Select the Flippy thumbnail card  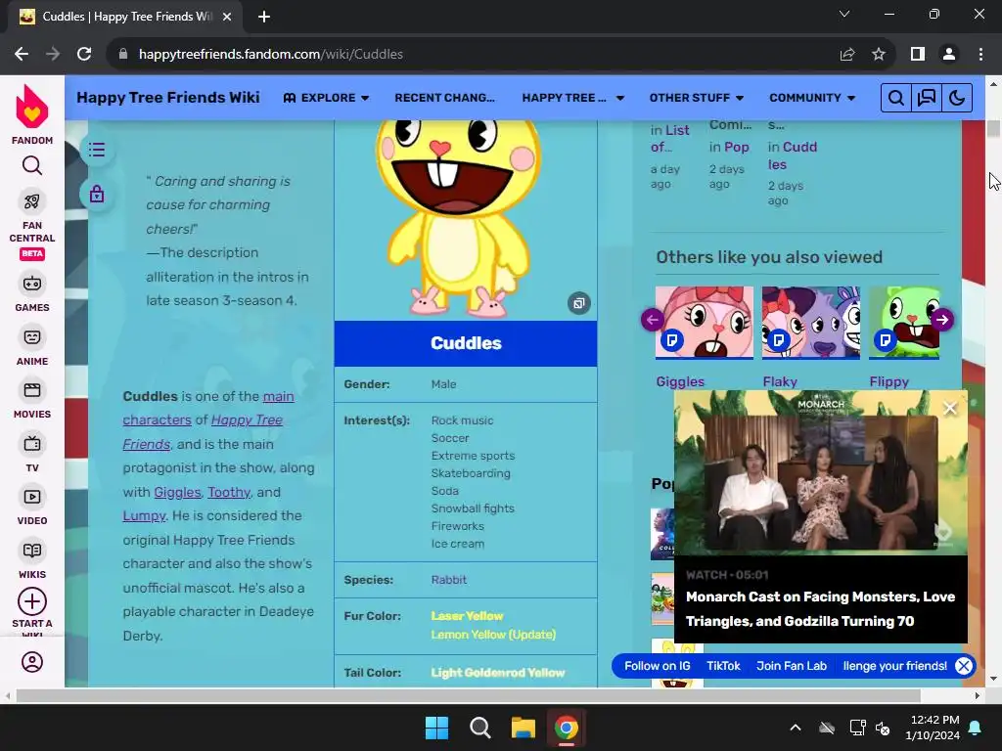(x=904, y=323)
